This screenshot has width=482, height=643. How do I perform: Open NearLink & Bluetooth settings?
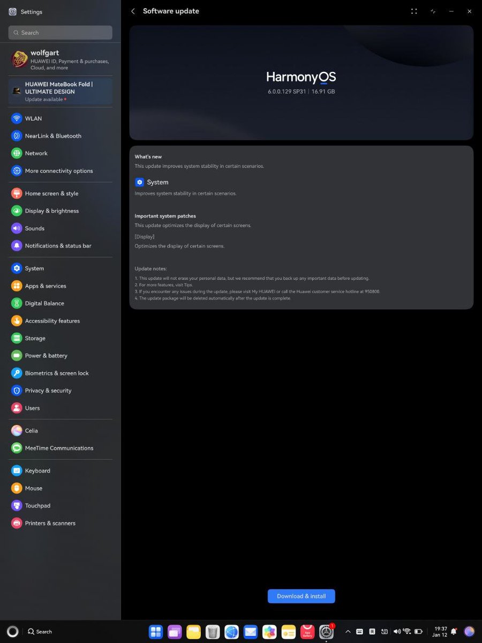(x=61, y=136)
